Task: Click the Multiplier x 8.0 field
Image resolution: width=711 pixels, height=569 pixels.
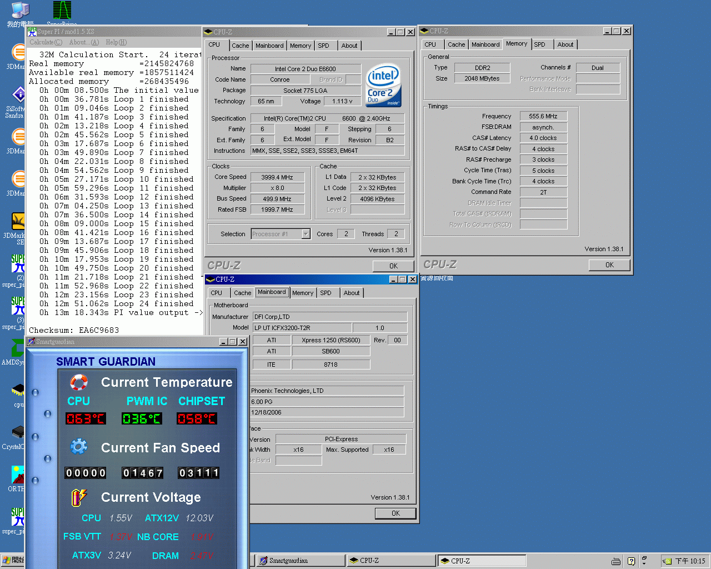Action: pos(277,188)
